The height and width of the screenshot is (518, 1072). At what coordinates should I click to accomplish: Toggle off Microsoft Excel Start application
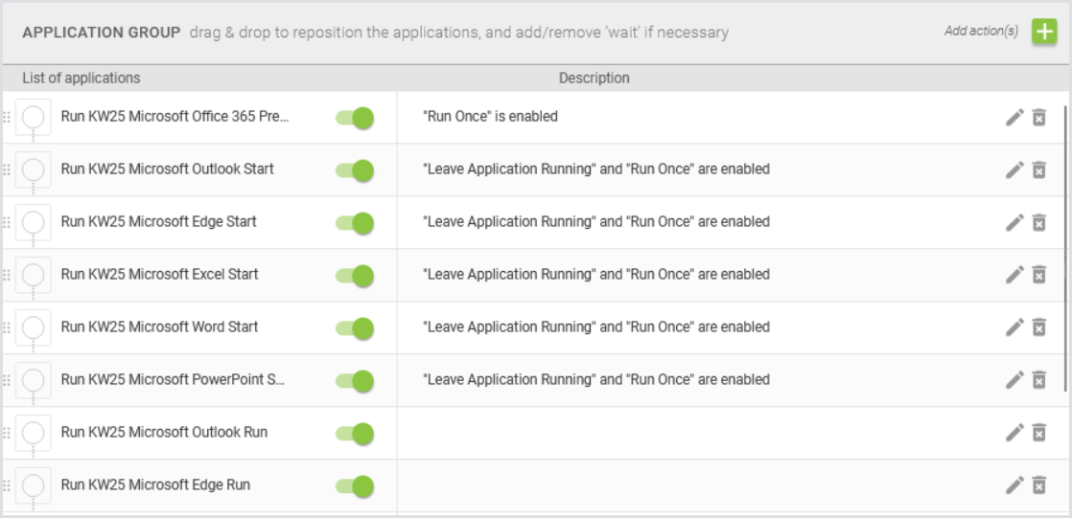click(354, 276)
